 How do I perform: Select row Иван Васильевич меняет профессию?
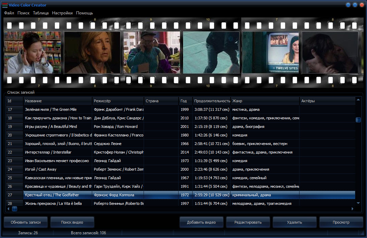point(181,161)
